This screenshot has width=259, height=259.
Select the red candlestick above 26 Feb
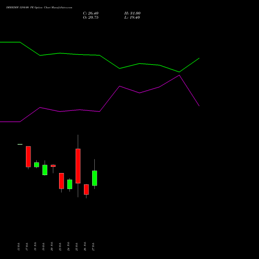(87, 190)
